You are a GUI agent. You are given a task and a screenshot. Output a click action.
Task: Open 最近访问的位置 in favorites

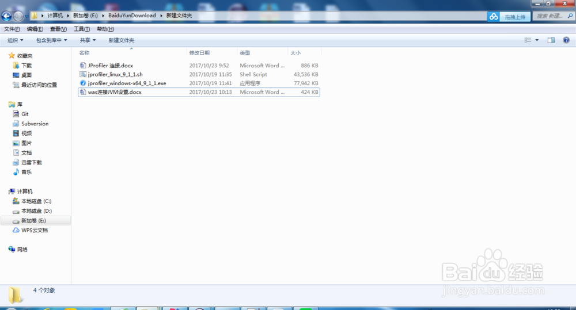[39, 85]
